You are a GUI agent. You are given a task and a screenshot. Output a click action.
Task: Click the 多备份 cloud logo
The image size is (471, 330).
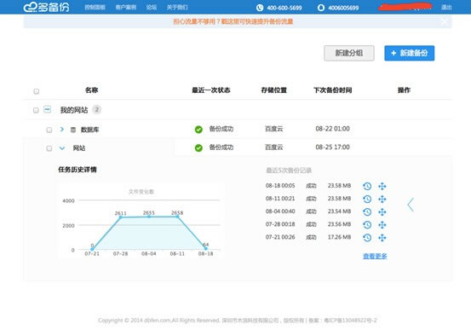(x=47, y=7)
